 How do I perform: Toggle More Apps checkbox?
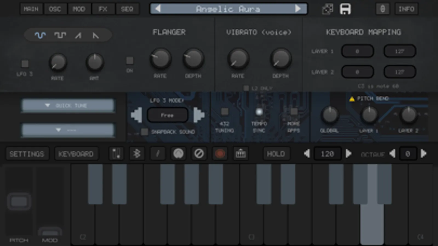click(294, 111)
